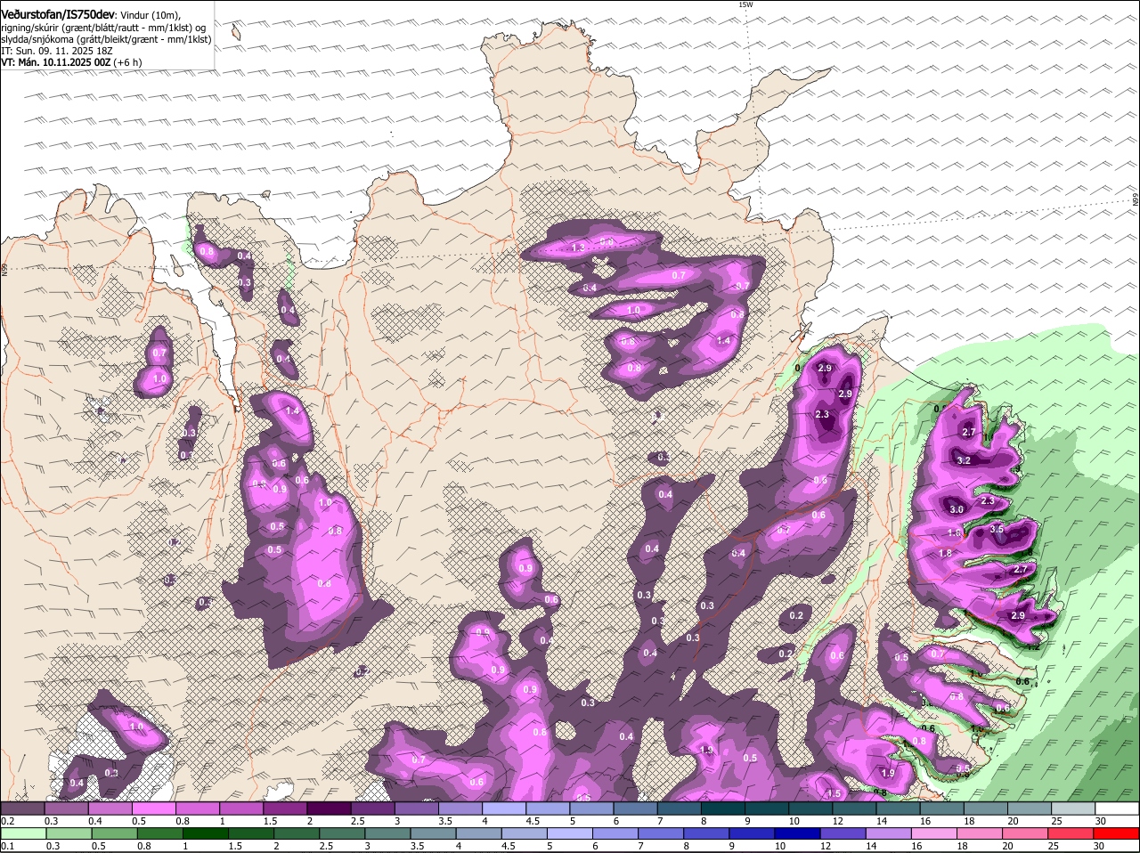
Task: Pick the bright red above-30 rain legend swatch
Action: tap(1116, 833)
